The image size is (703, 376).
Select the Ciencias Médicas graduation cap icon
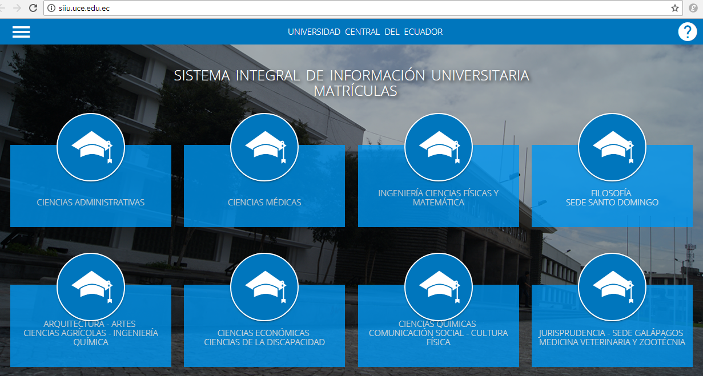[264, 147]
